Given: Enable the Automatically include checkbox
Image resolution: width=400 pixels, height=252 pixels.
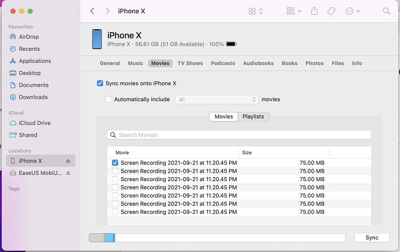Looking at the screenshot, I should [x=109, y=99].
